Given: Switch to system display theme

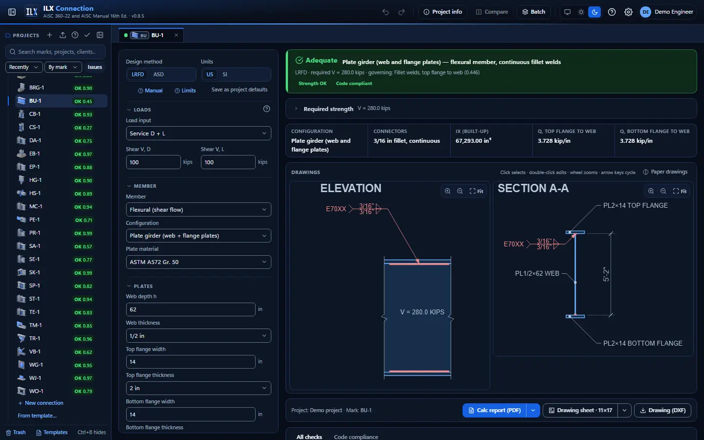Looking at the screenshot, I should [x=567, y=12].
